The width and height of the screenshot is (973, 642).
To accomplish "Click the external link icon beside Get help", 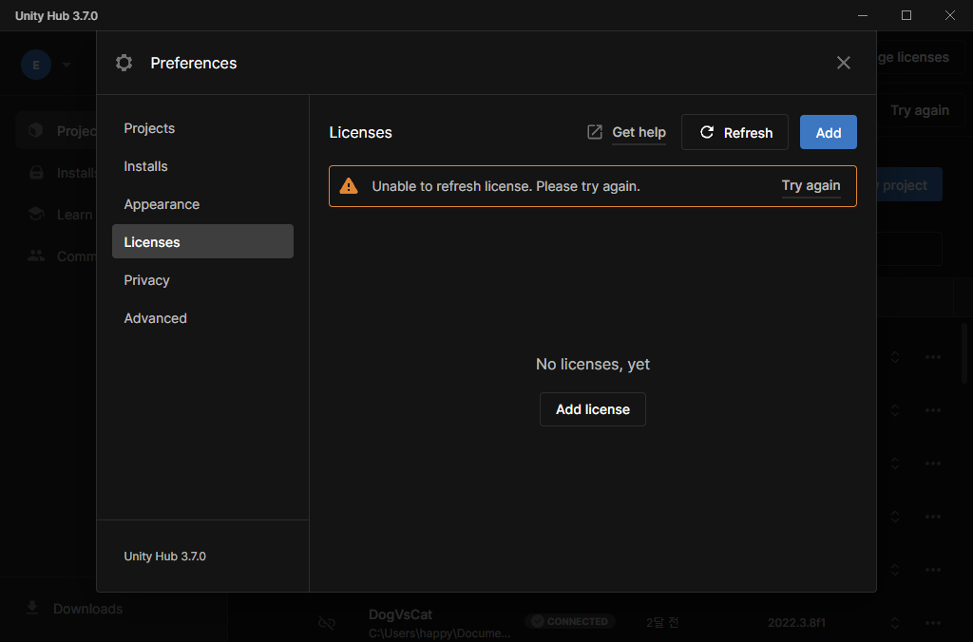I will tap(595, 132).
